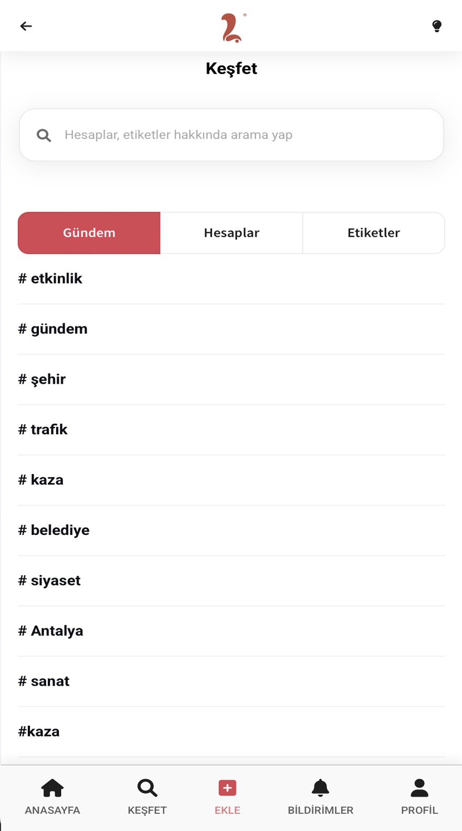Focus the accounts and tags search field
The height and width of the screenshot is (831, 462).
pos(241,135)
